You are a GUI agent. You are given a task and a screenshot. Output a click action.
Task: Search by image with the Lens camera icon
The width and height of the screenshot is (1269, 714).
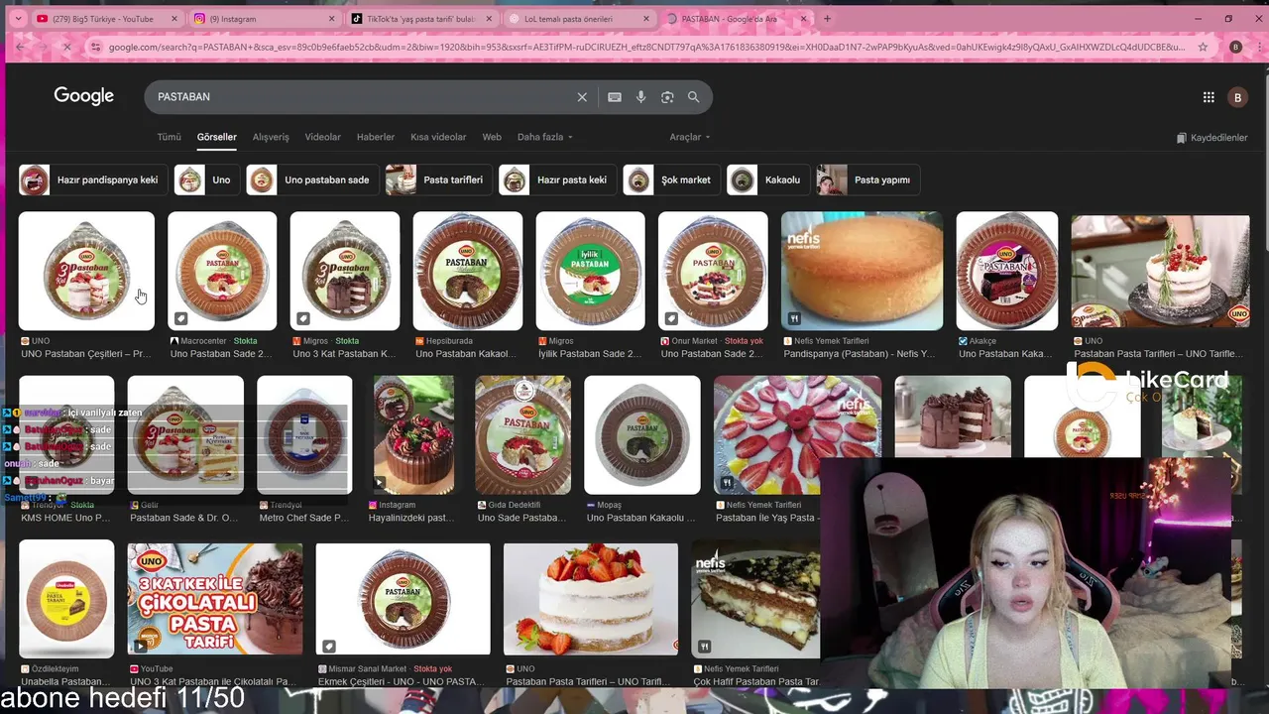coord(667,97)
